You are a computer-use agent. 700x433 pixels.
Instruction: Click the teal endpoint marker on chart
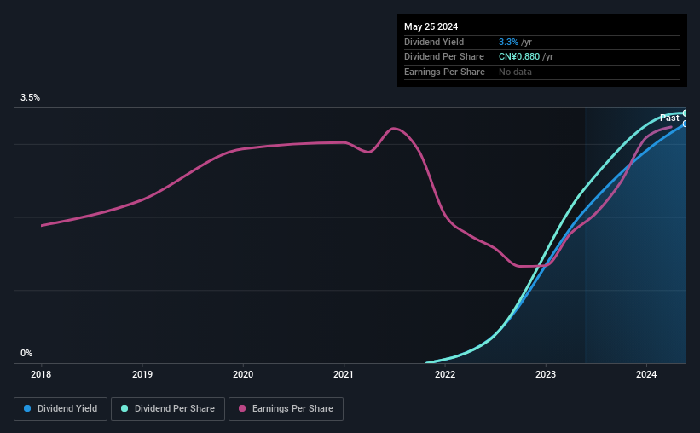tap(686, 113)
